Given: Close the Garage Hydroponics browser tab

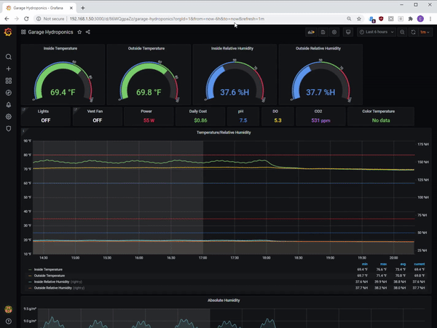Looking at the screenshot, I should click(x=71, y=8).
